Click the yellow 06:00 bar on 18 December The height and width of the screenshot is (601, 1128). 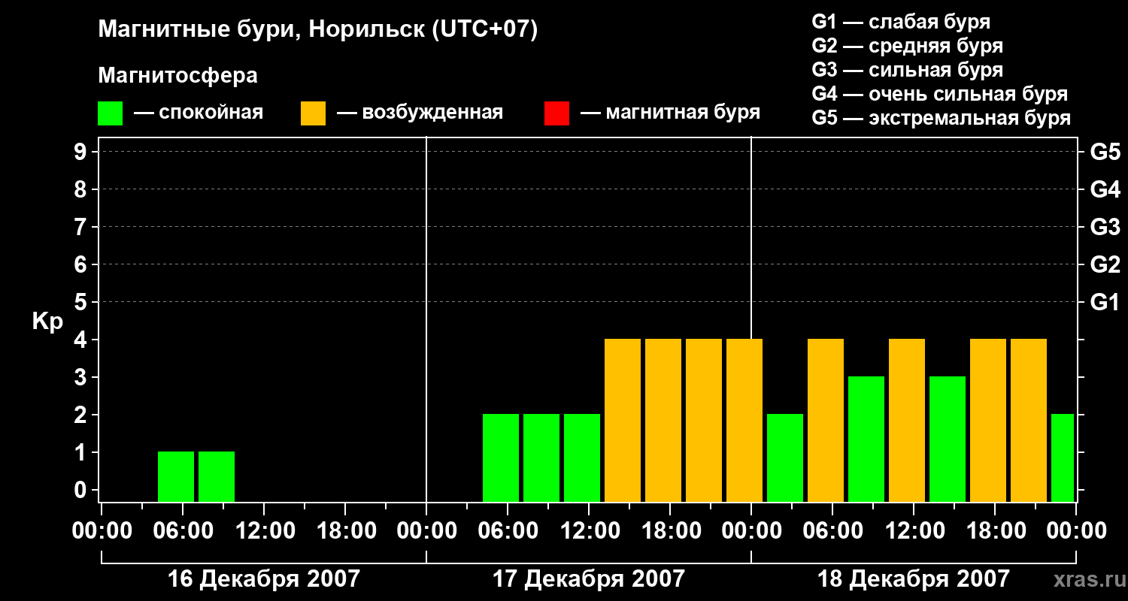[x=826, y=421]
